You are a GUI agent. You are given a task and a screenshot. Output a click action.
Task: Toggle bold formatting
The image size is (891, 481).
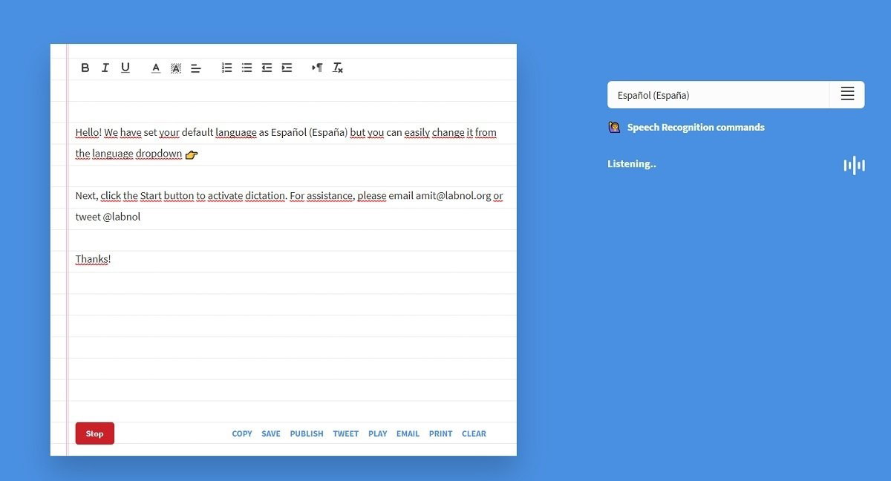(x=85, y=68)
